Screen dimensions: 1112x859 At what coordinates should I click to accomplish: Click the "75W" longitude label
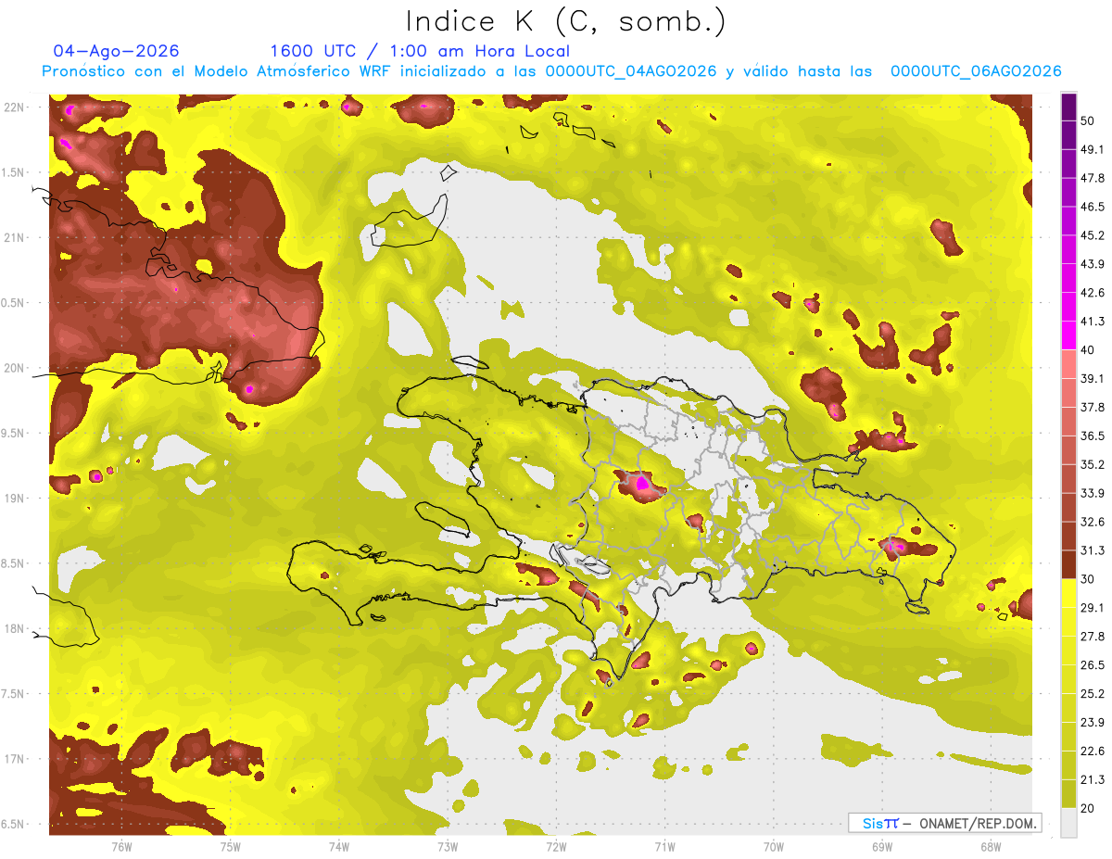(230, 846)
